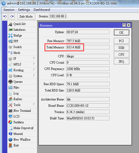This screenshot has height=153, width=139.
Task: Open the Queues icon in sidebar
Action: [10, 82]
